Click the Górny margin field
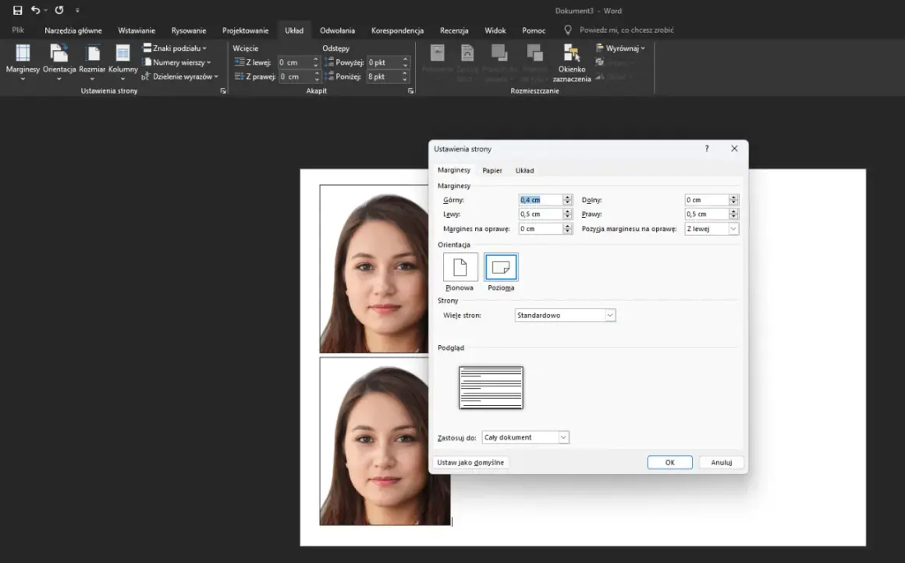Image resolution: width=905 pixels, height=563 pixels. [540, 200]
